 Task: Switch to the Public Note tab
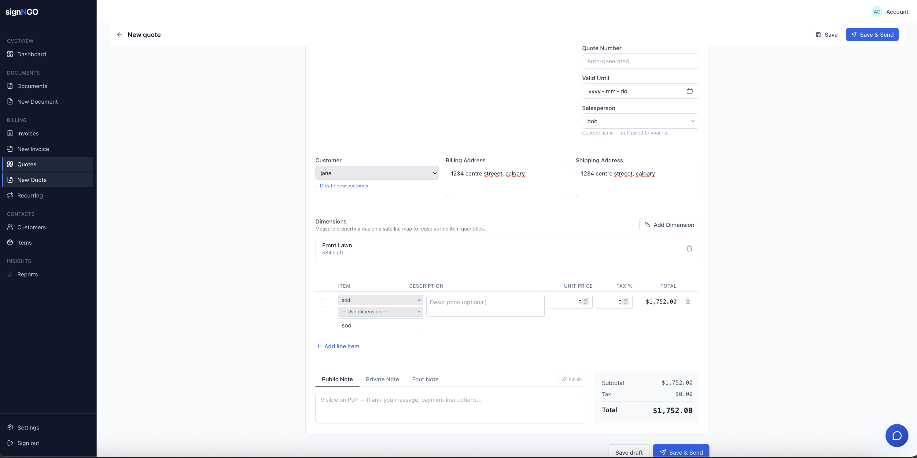337,379
